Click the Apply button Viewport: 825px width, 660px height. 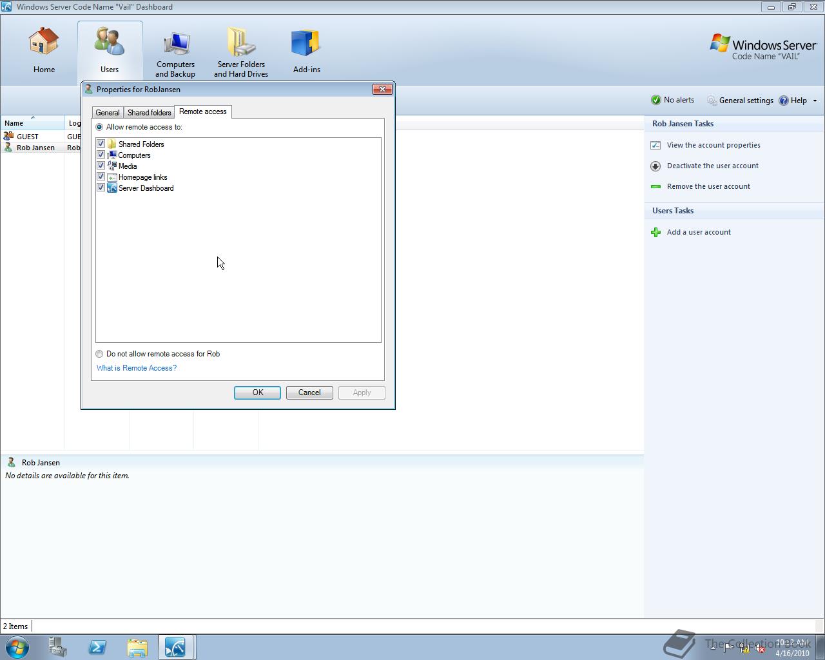point(362,393)
